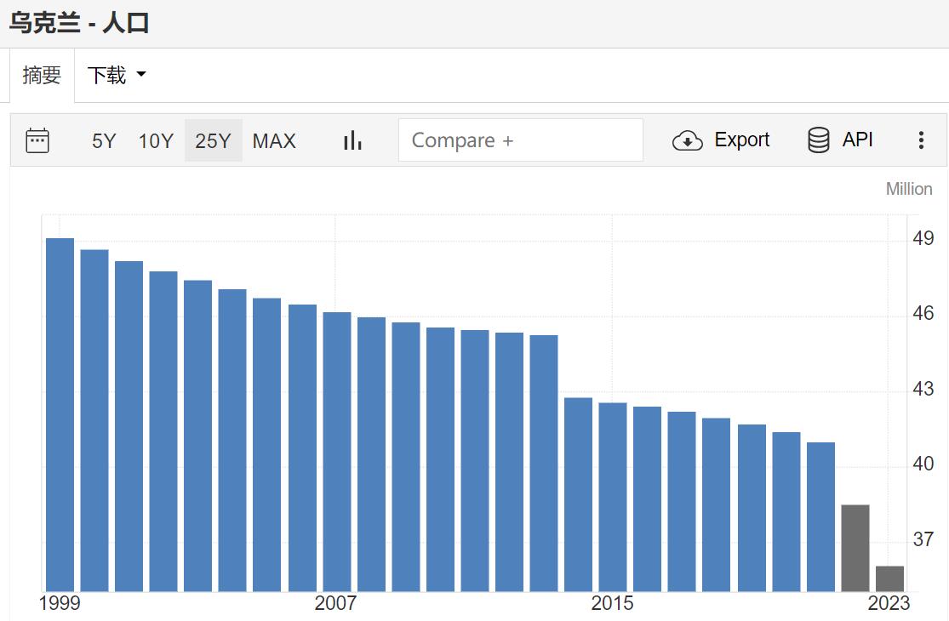This screenshot has height=621, width=949.
Task: Click the API button label
Action: point(857,140)
